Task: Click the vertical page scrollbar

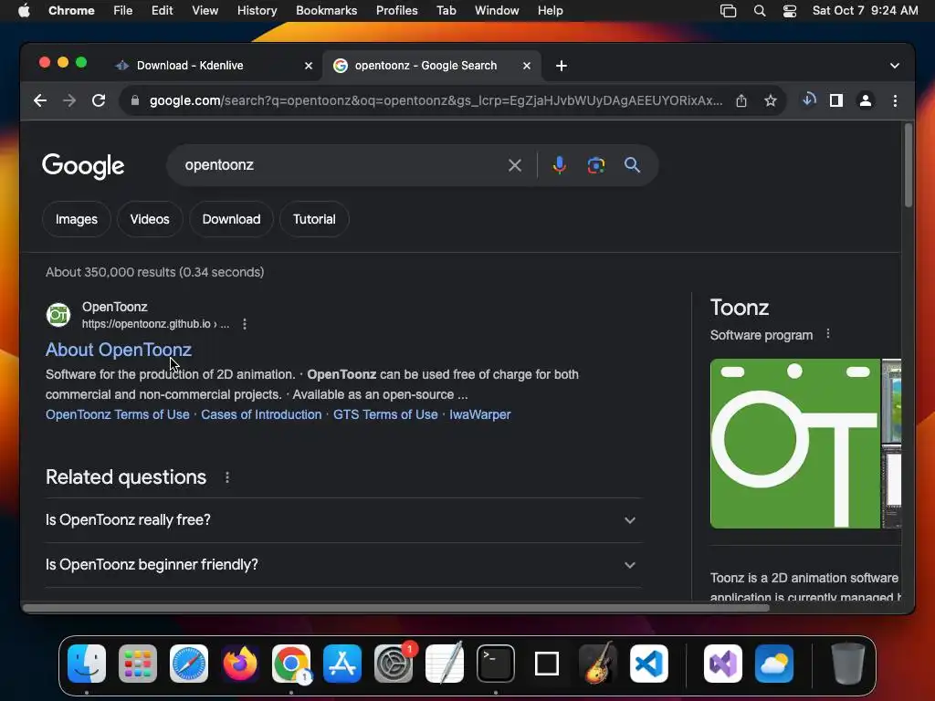Action: coord(909,166)
